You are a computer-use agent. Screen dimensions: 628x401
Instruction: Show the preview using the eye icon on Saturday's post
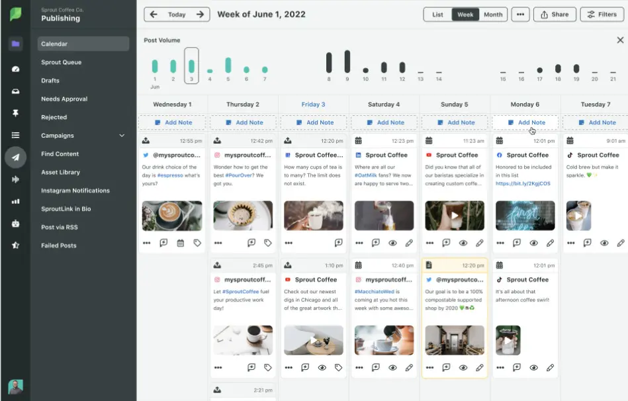[392, 243]
